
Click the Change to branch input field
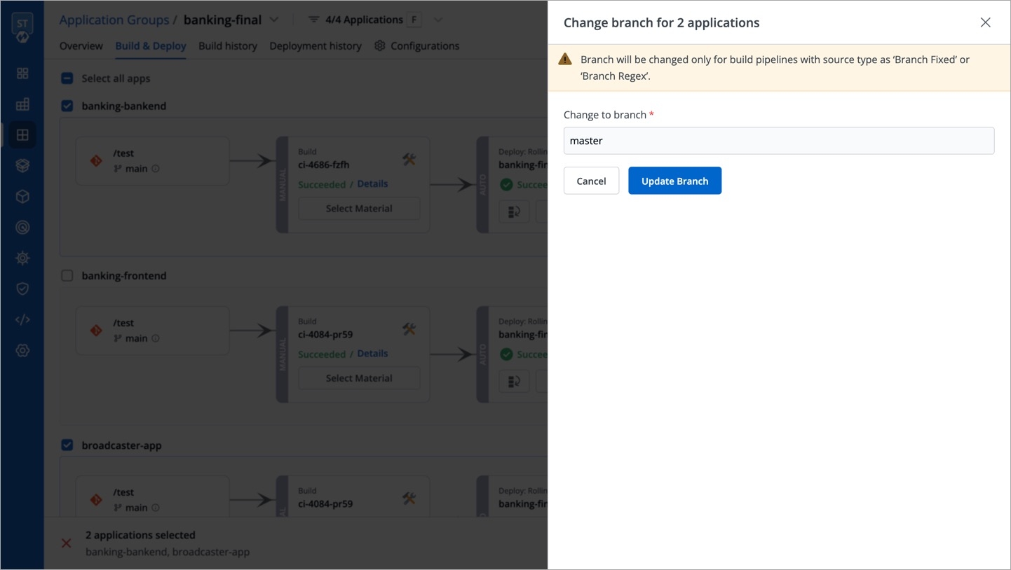coord(778,141)
